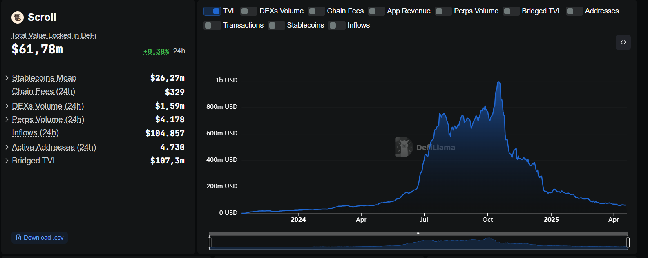Click the chart peak near Oct
The width and height of the screenshot is (648, 258).
pos(498,82)
